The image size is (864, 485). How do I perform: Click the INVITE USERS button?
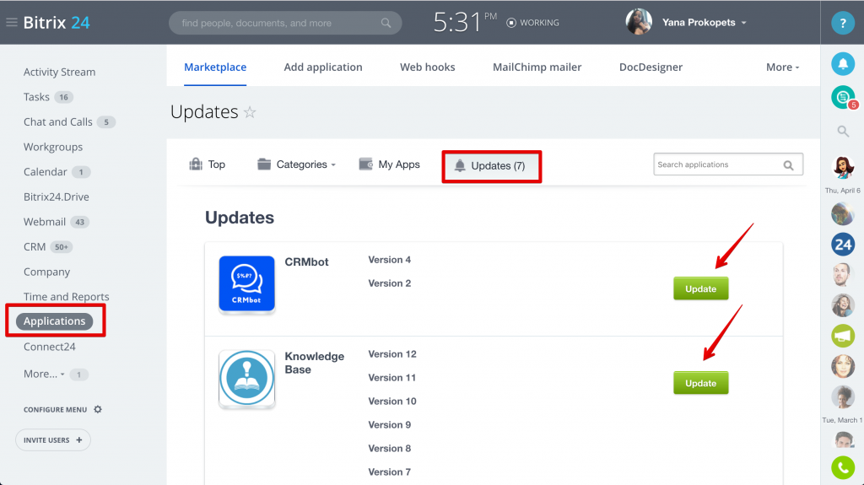click(53, 439)
